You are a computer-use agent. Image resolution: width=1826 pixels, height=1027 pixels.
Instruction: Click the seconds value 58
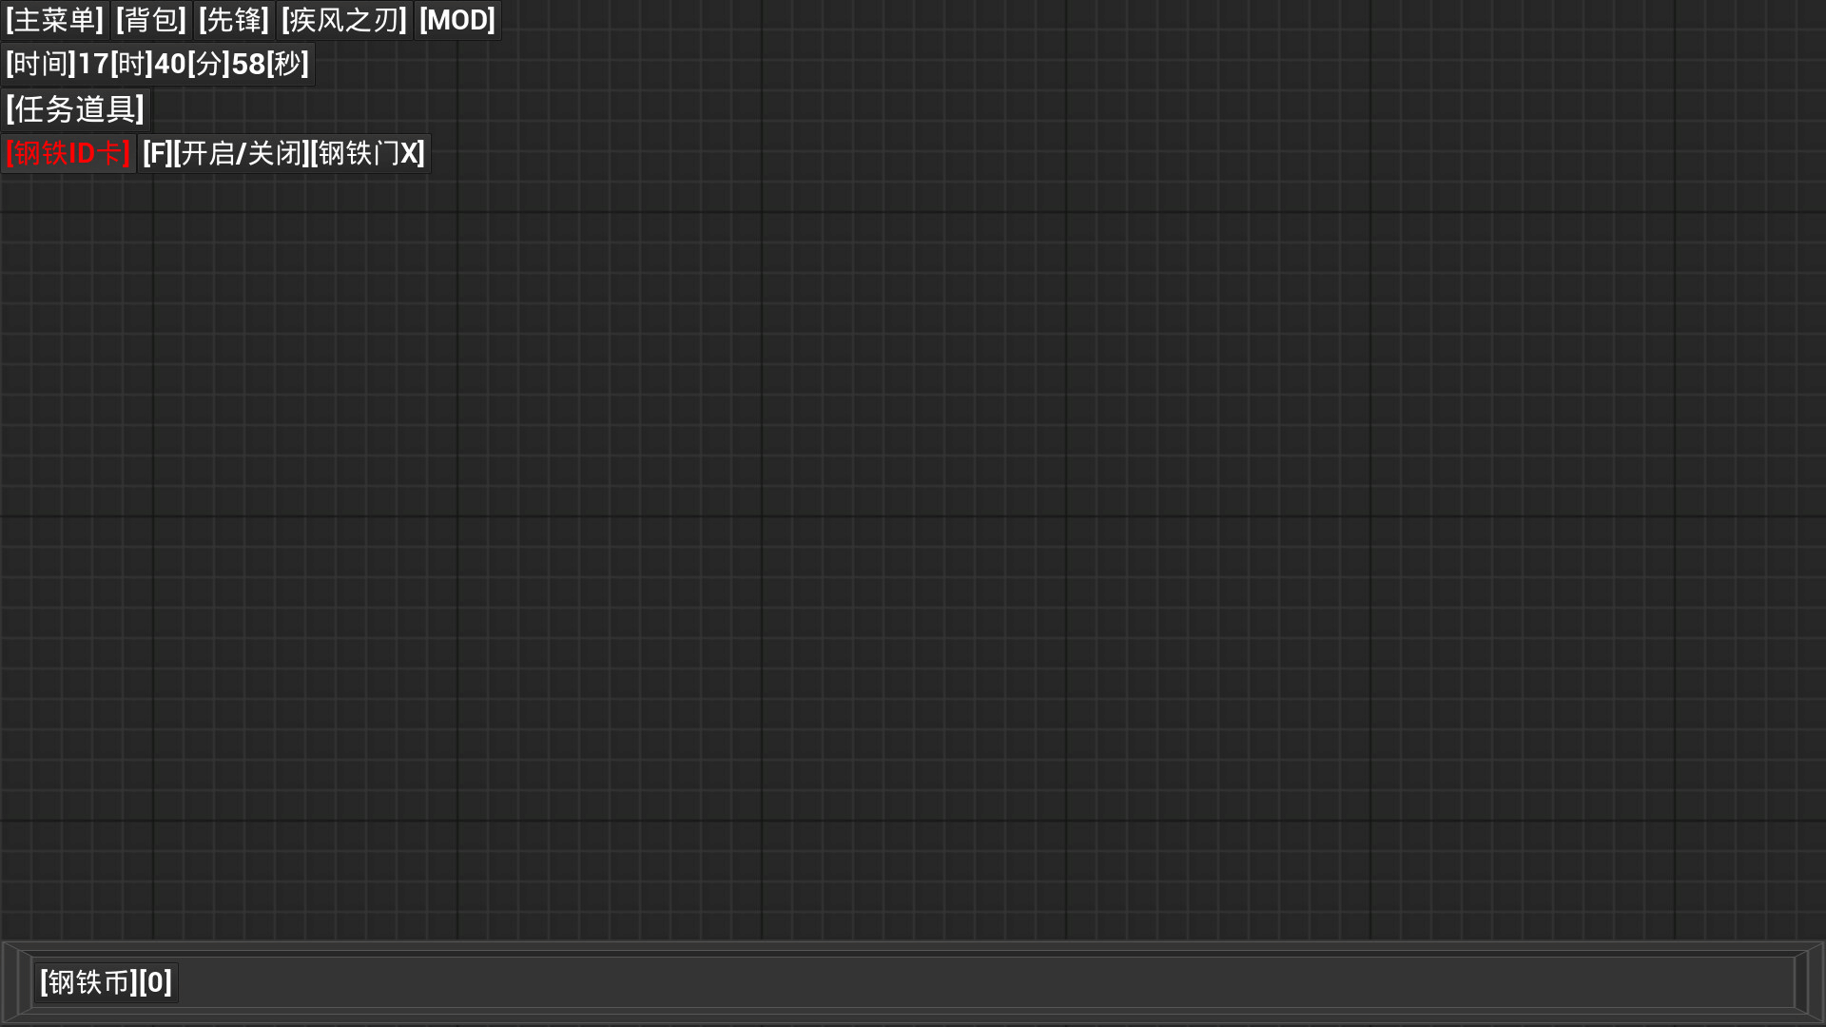(x=248, y=64)
